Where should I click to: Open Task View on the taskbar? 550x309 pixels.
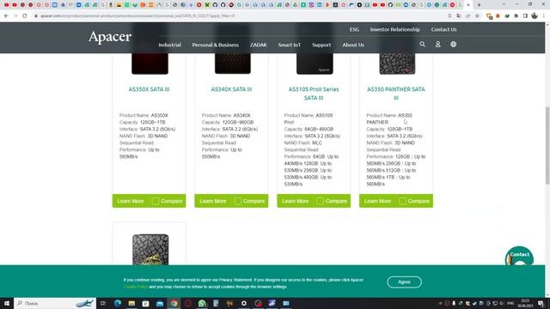[103, 303]
